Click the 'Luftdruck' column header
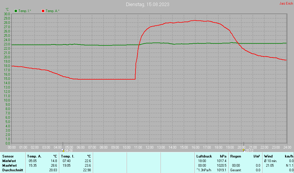This screenshot has height=173, width=294. tap(204, 156)
